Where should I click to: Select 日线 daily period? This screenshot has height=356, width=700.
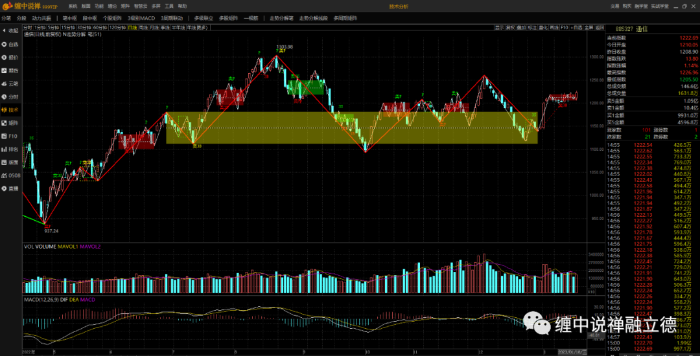tap(133, 28)
